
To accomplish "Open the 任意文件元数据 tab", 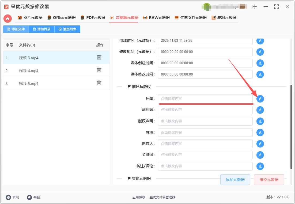I will (190, 18).
